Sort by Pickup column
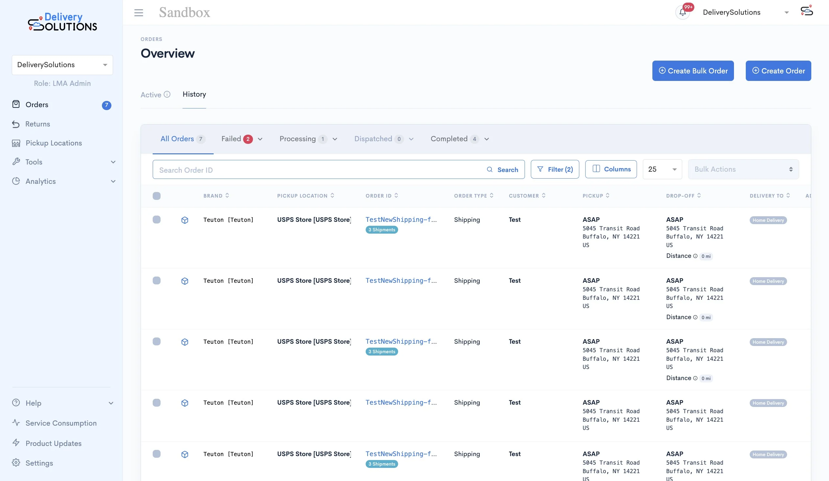 (607, 195)
